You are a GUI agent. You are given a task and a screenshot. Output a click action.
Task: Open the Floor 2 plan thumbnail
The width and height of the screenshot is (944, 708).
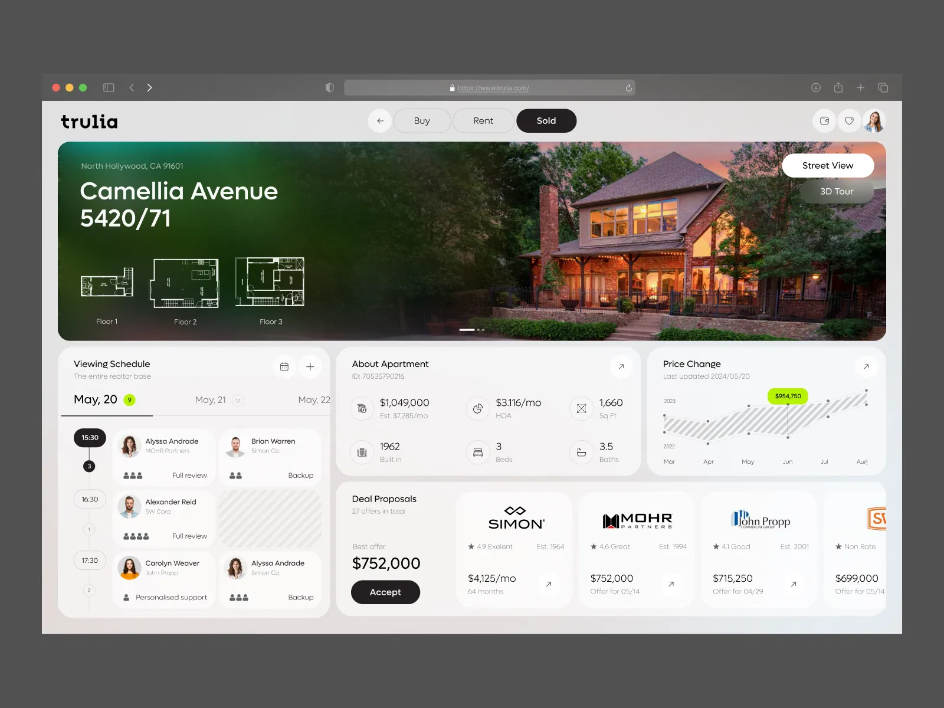click(x=185, y=283)
